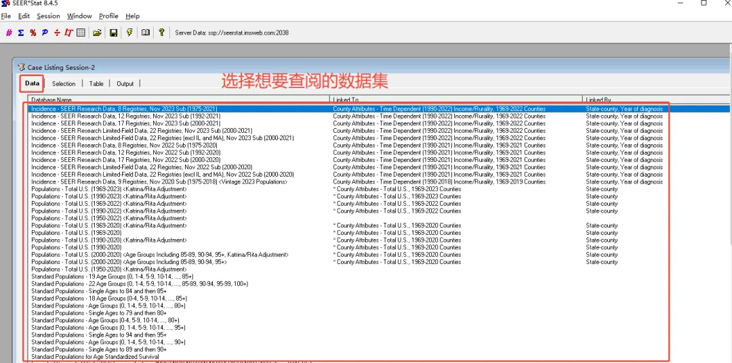Open a saved session file (folder icon)
The image size is (732, 363).
click(x=97, y=33)
